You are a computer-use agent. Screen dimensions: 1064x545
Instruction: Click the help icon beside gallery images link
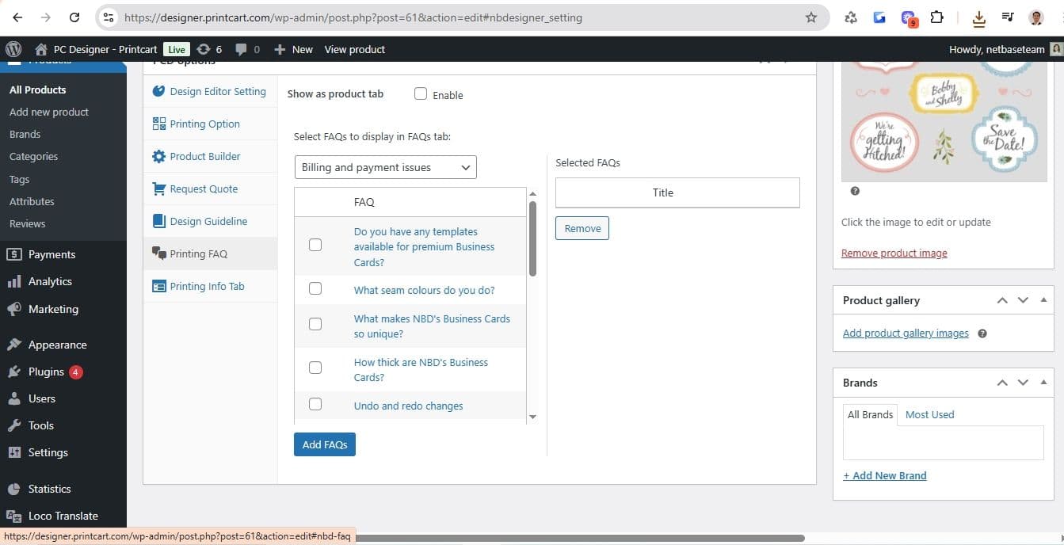(x=982, y=333)
